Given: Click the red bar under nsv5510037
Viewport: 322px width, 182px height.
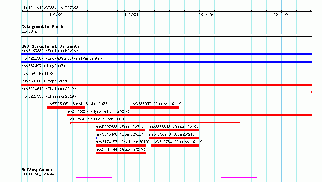Looking at the screenshot, I should point(189,115).
